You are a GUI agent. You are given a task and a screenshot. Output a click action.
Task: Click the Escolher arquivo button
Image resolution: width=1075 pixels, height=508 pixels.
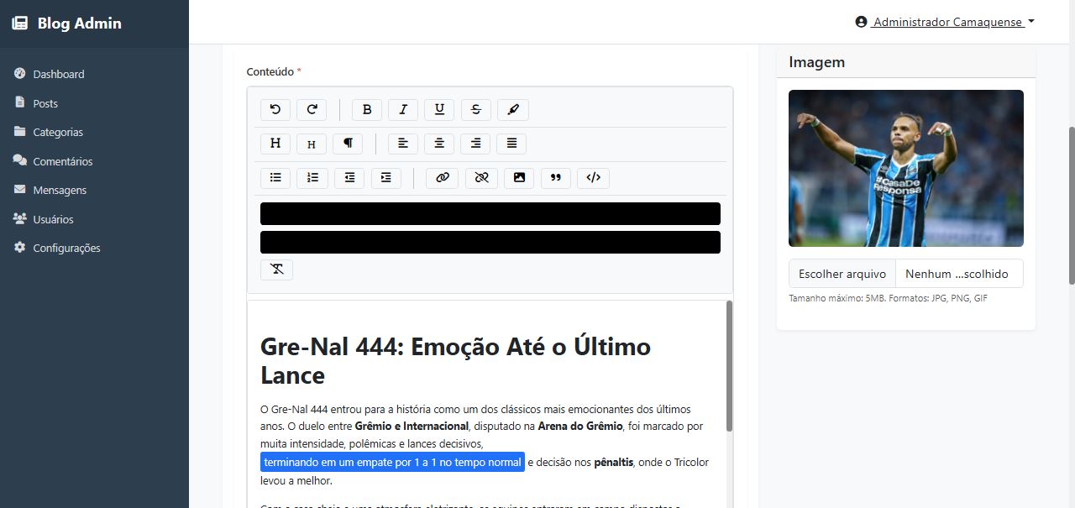(x=842, y=274)
